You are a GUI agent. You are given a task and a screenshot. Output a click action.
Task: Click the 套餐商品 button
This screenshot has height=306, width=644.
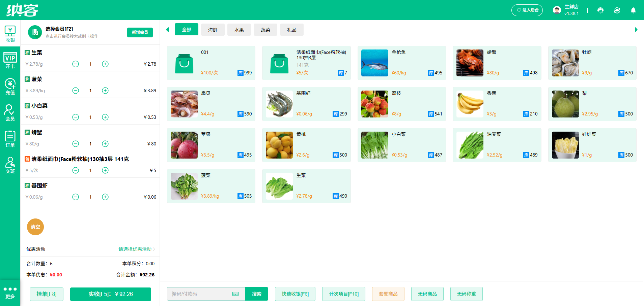click(x=388, y=294)
